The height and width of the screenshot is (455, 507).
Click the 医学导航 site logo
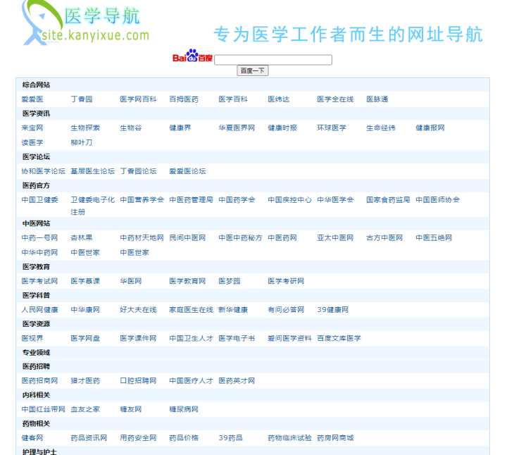[x=86, y=23]
